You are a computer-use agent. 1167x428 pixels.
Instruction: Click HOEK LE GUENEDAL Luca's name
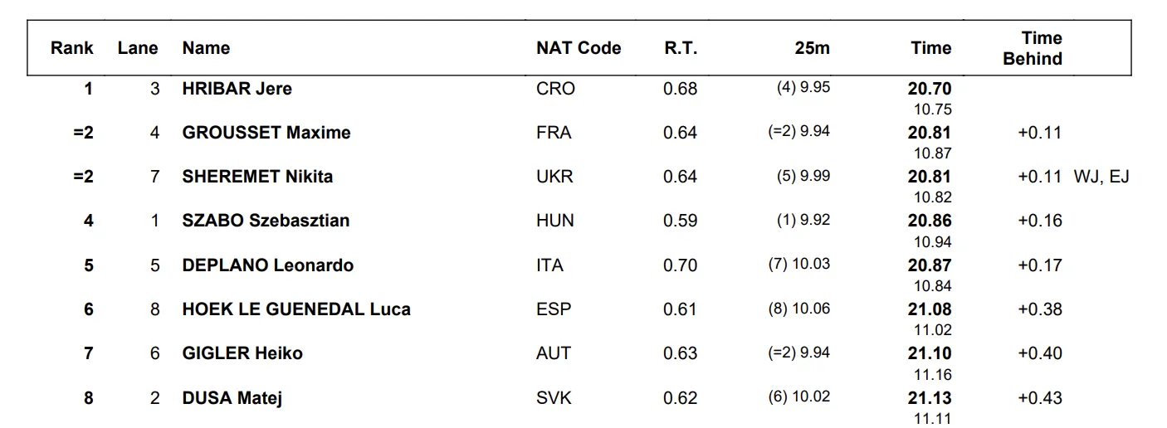(296, 309)
